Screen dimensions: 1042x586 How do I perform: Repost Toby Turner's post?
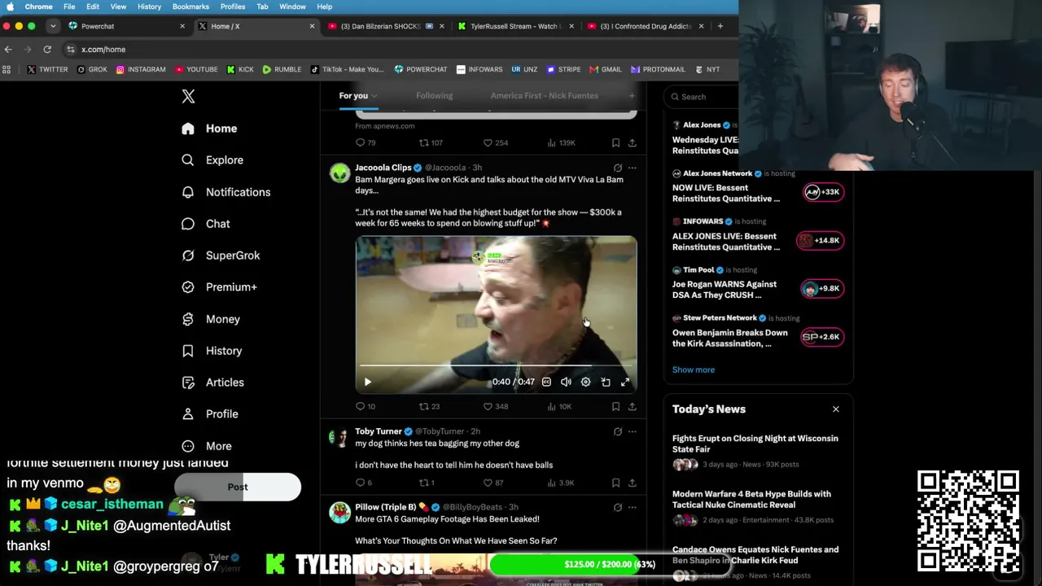click(x=427, y=483)
